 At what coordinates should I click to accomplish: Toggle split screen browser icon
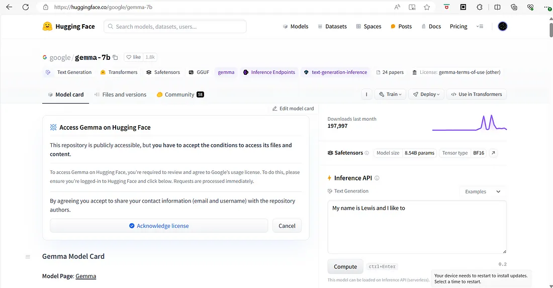click(x=497, y=7)
